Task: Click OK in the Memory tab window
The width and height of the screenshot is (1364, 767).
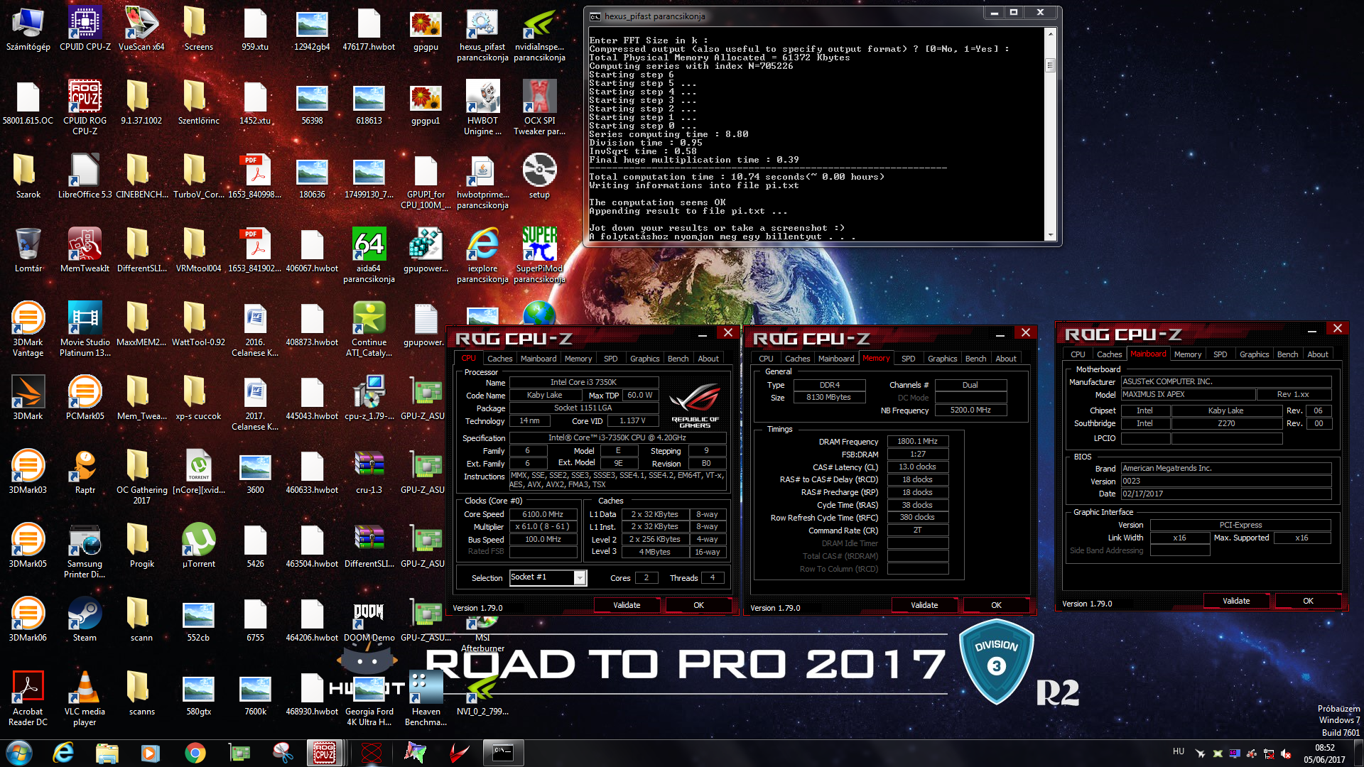Action: tap(996, 605)
